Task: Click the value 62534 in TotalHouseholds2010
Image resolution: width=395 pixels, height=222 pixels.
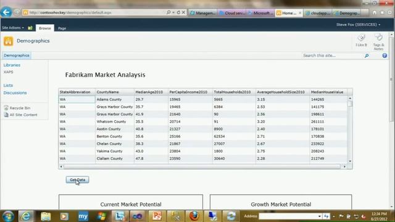Action: tap(219, 136)
